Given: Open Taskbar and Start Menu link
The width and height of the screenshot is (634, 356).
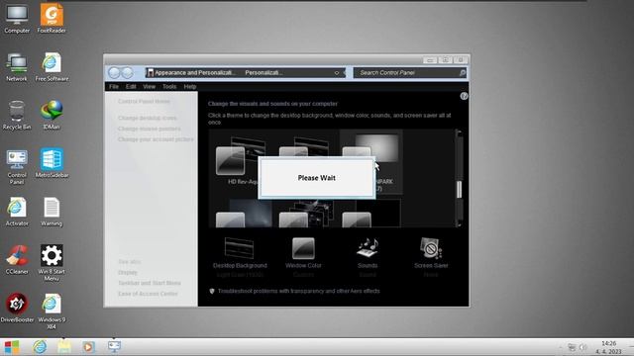Looking at the screenshot, I should pyautogui.click(x=150, y=283).
